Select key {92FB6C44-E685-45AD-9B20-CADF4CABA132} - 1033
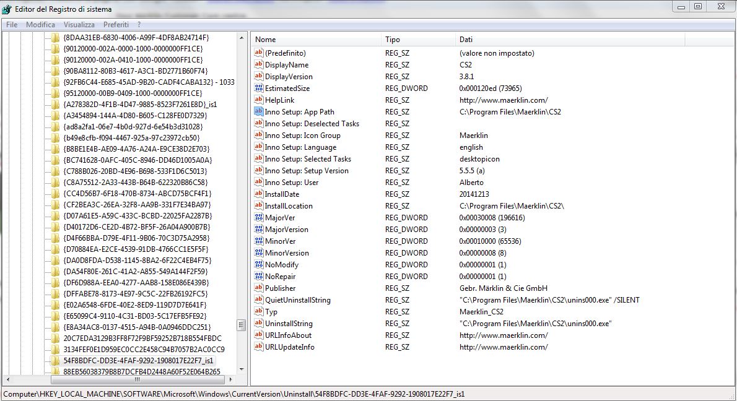Screen dimensions: 737x401 tap(149, 82)
